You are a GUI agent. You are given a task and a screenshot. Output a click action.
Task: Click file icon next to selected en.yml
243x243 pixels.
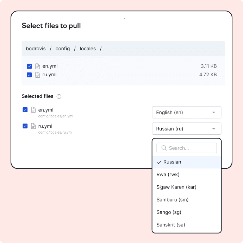33,110
